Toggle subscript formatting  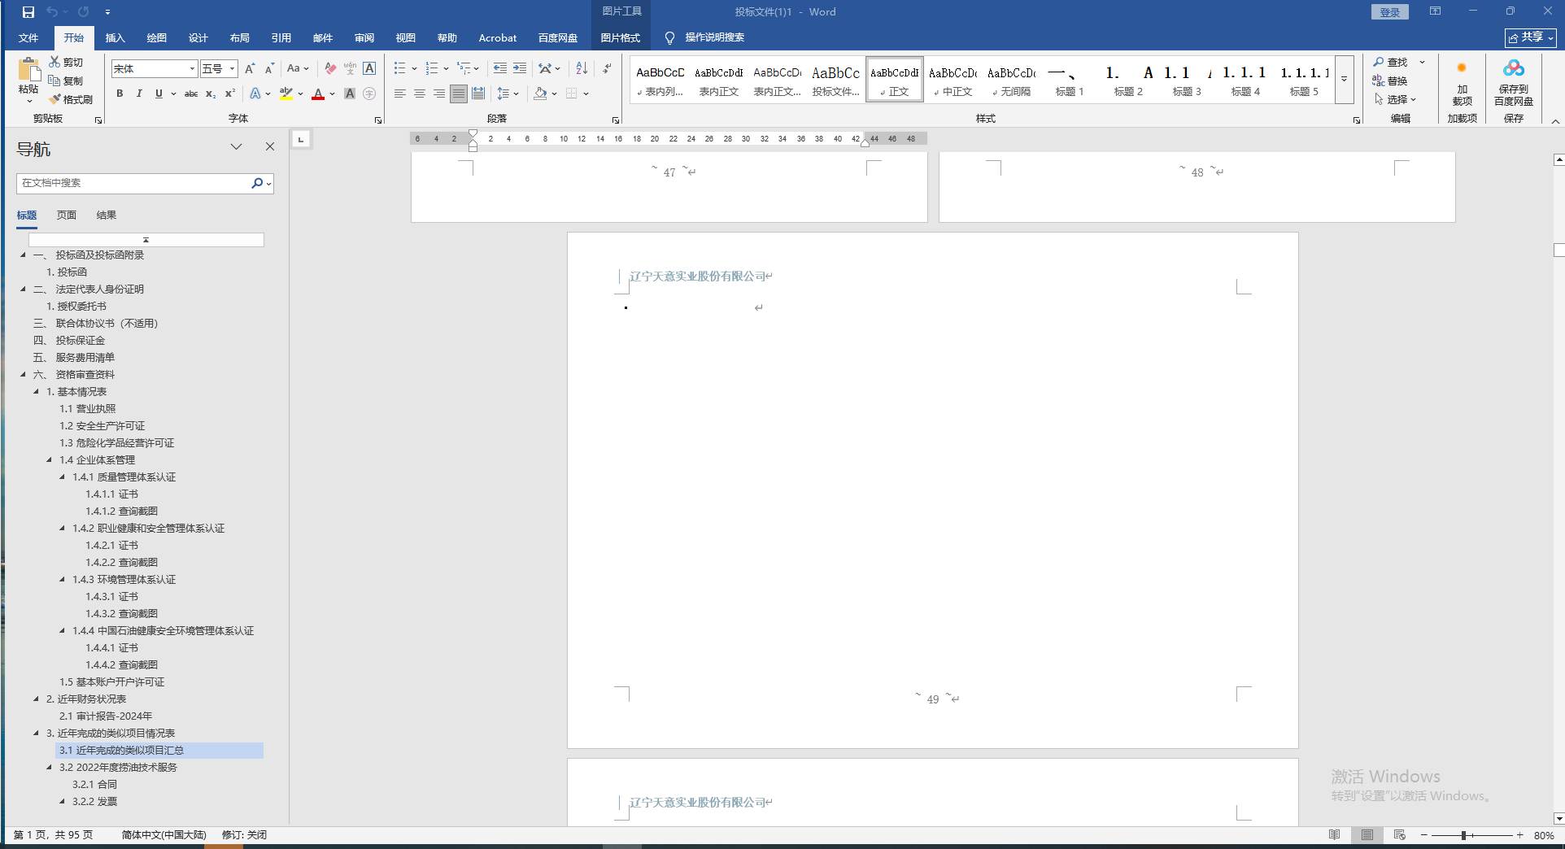211,94
